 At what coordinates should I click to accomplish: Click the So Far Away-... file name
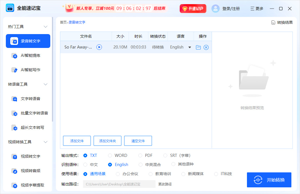78,47
